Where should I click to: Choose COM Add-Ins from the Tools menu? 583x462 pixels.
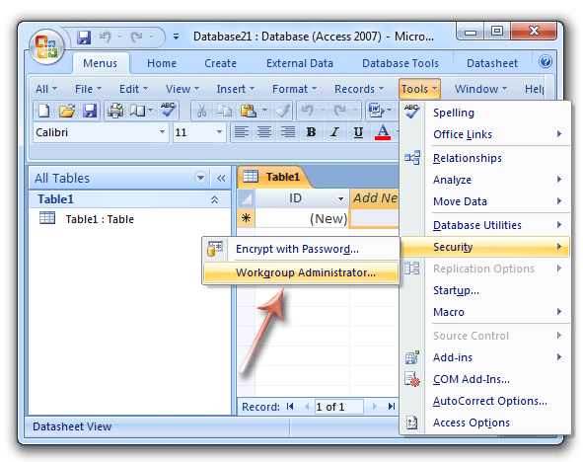485,379
